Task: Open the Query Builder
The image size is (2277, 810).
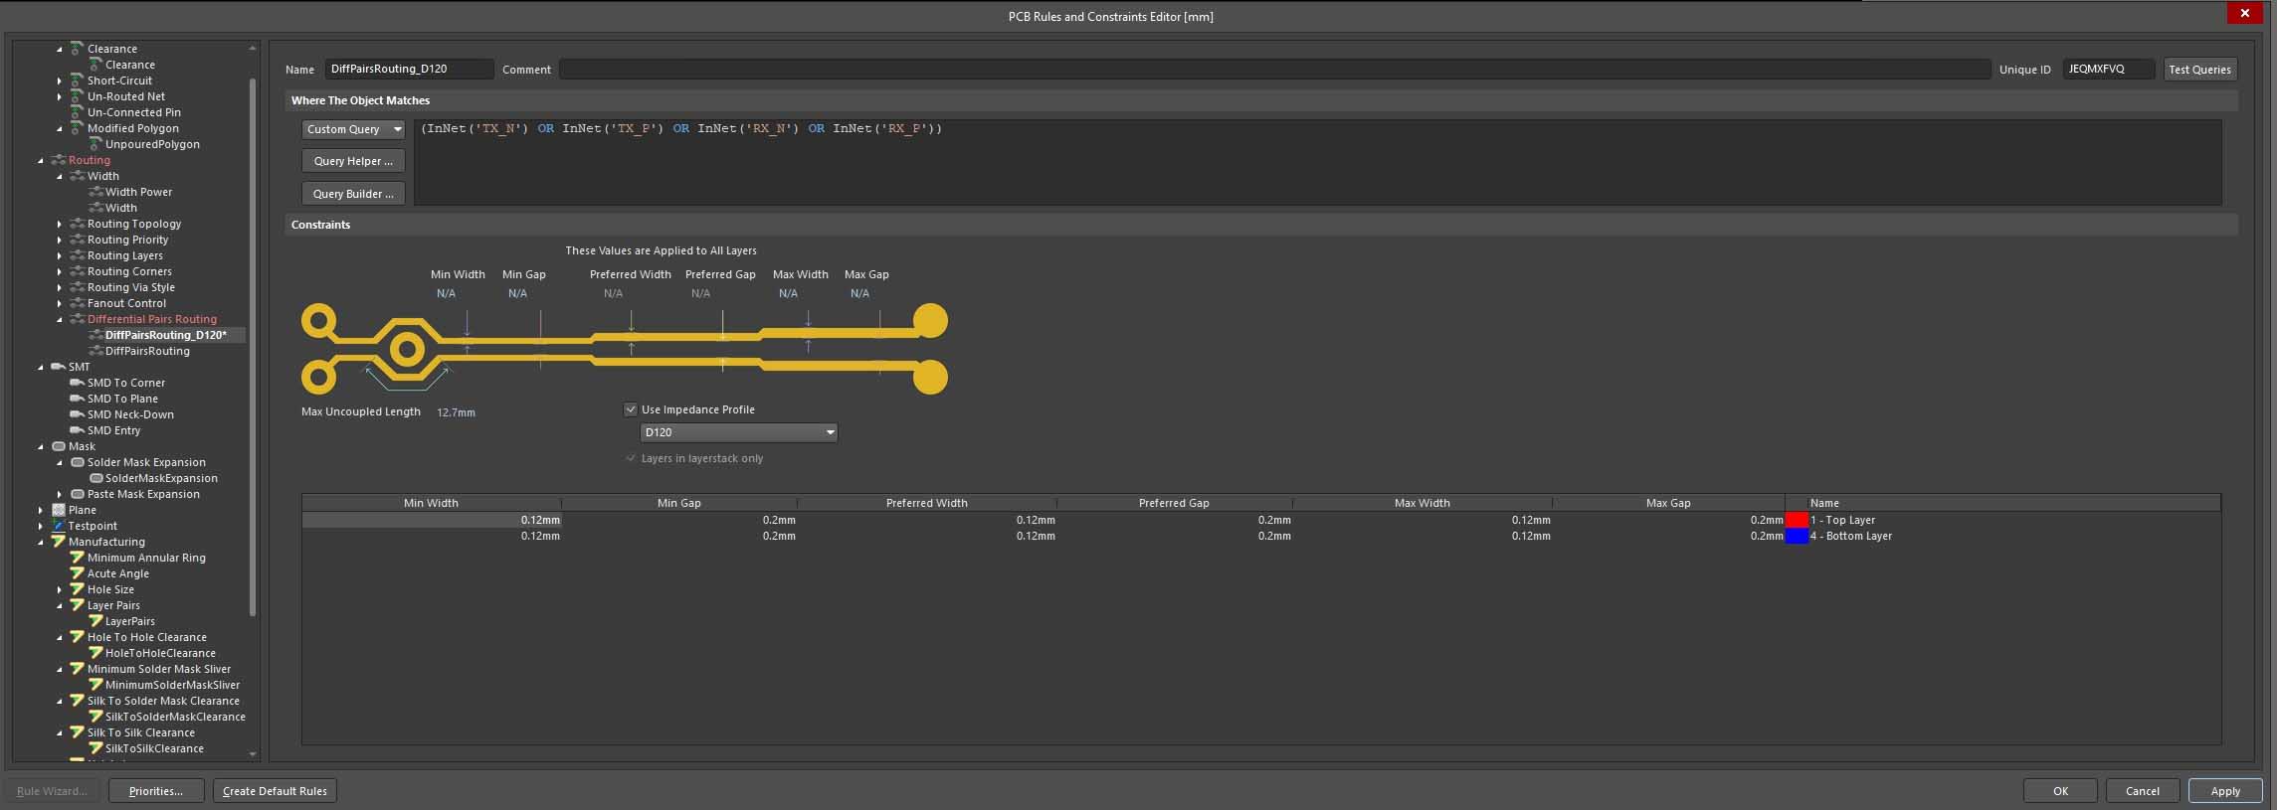Action: [x=353, y=194]
